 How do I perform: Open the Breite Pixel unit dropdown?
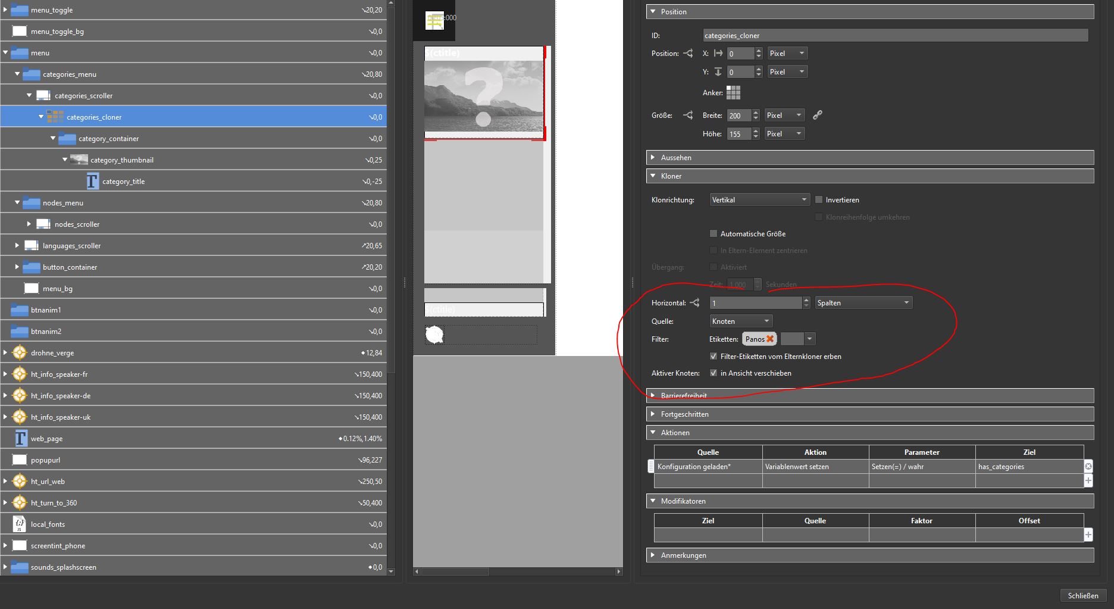pyautogui.click(x=784, y=115)
